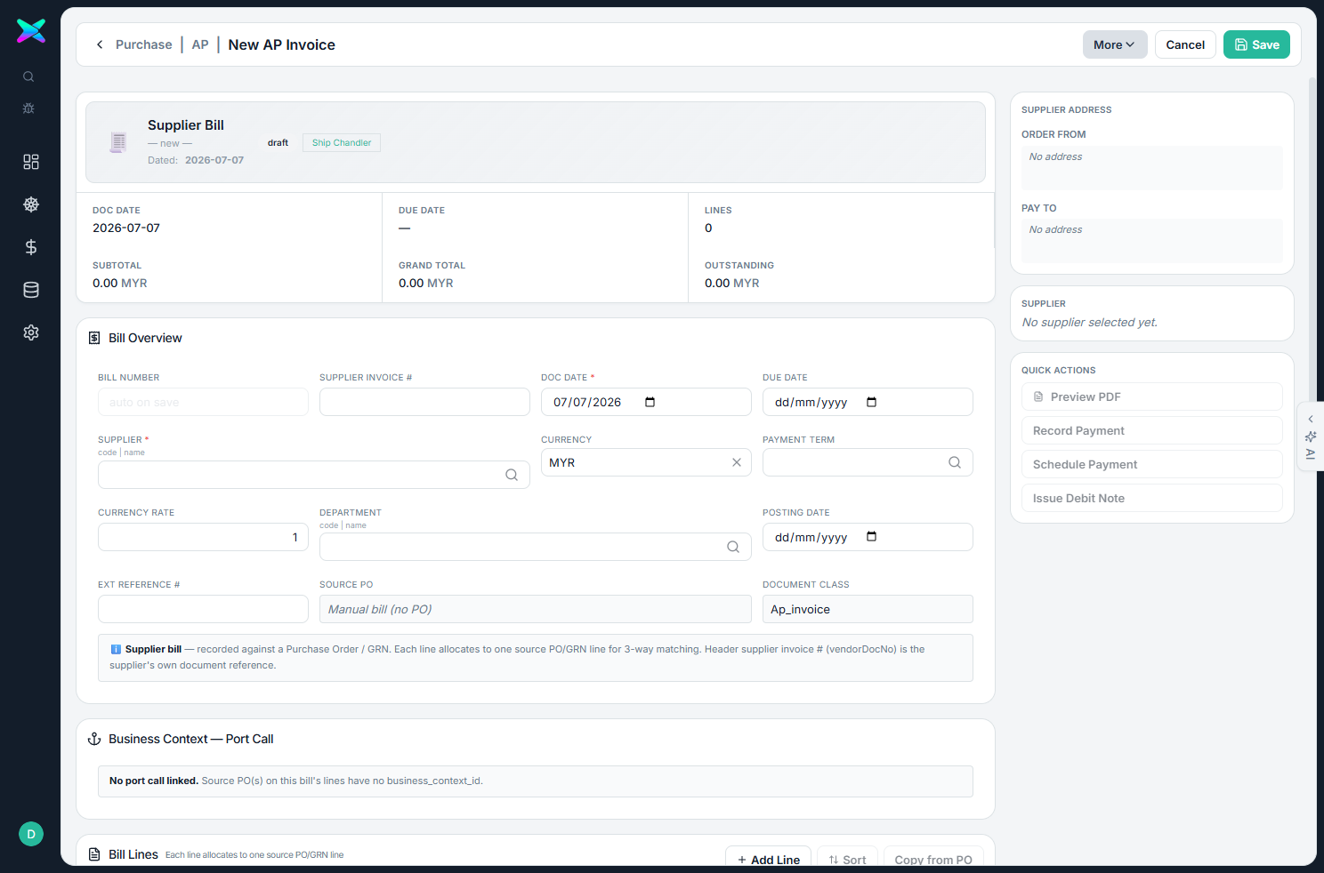Expand the AI side panel tab

(1311, 436)
